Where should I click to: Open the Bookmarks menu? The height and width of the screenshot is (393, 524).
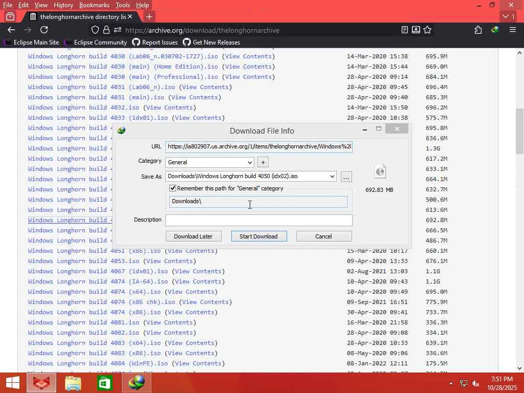point(94,5)
